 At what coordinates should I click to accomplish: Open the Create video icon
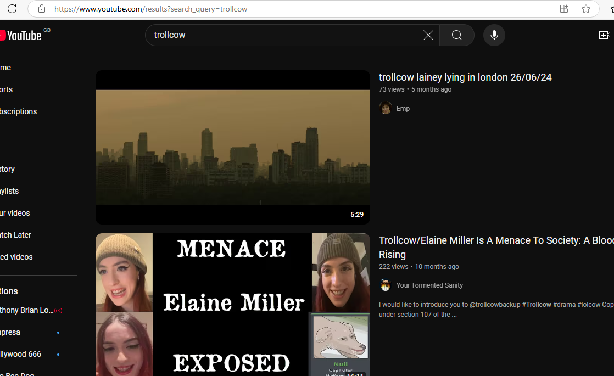[605, 35]
